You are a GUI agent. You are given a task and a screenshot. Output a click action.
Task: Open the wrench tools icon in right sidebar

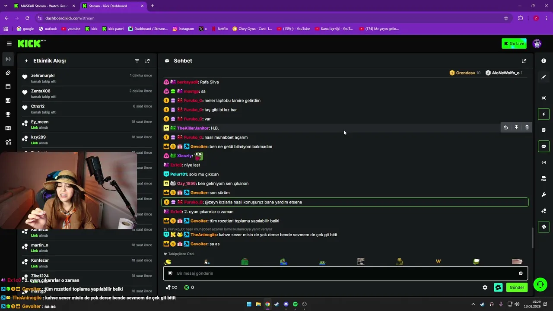pos(544,194)
